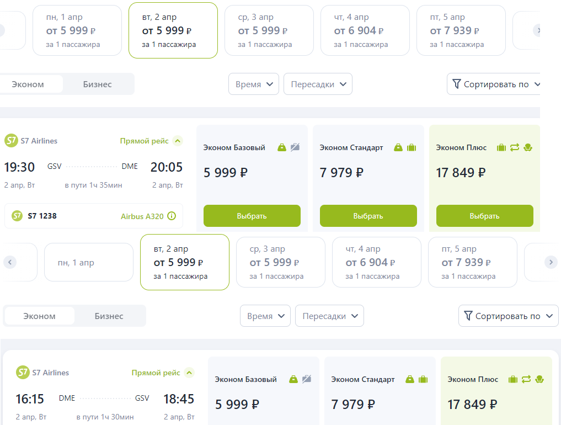The height and width of the screenshot is (425, 561).
Task: Click exchange arrows icon on first Эконом Плюс
Action: [515, 147]
